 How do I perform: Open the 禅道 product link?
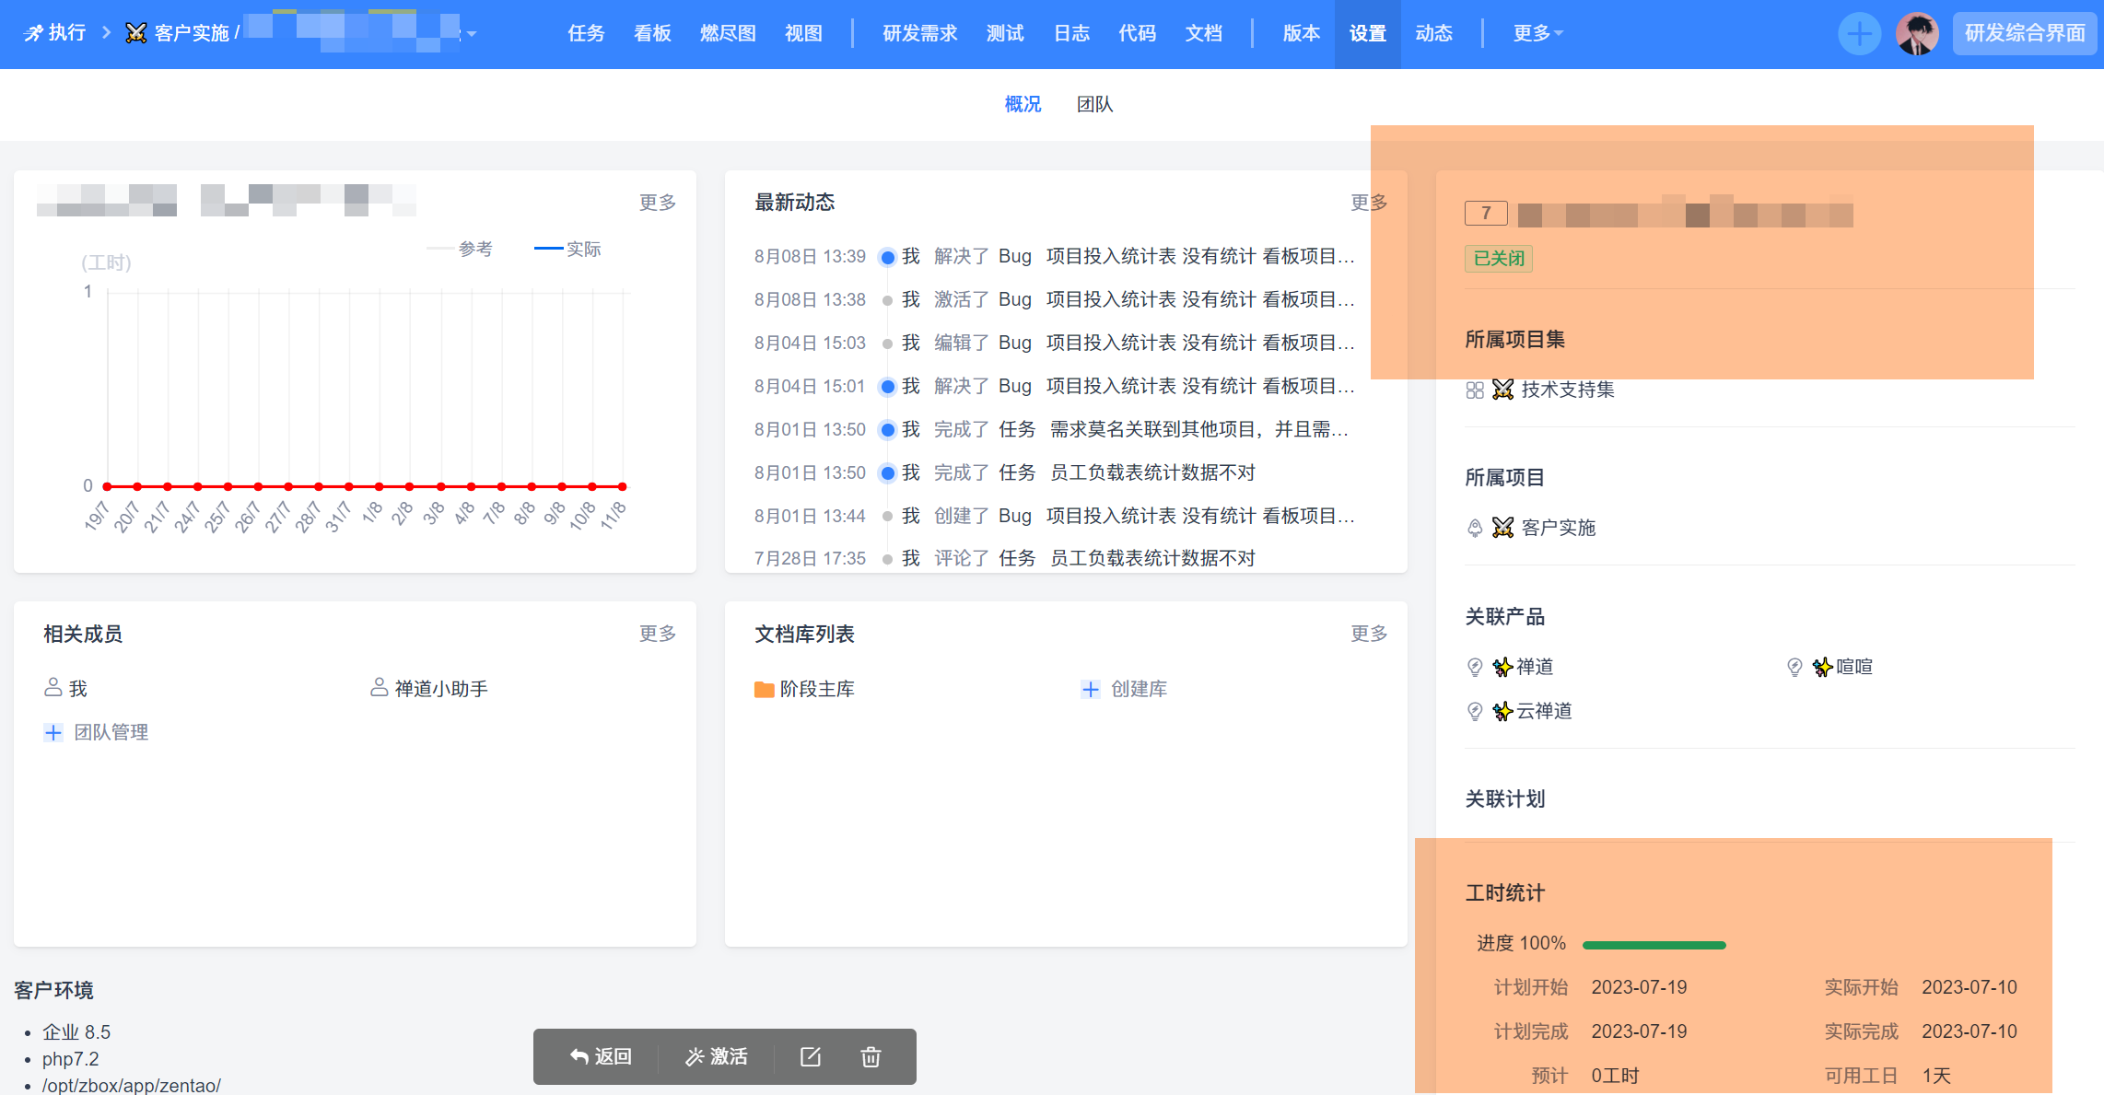(1535, 667)
